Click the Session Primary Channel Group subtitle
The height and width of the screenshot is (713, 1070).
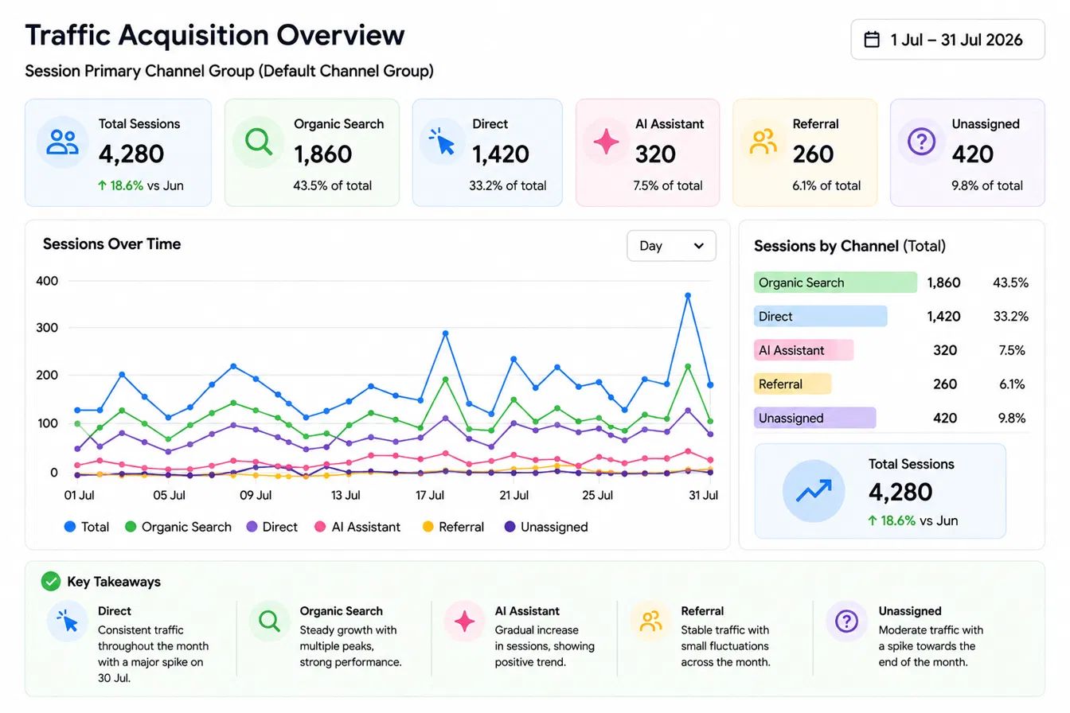229,71
